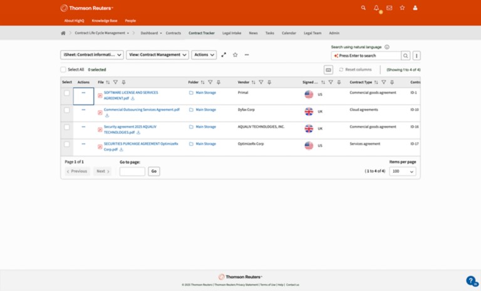Open row actions for the Dyfax Corp row
This screenshot has height=291, width=481.
click(83, 110)
